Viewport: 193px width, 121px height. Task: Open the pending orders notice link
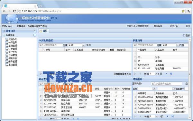pyautogui.click(x=138, y=26)
